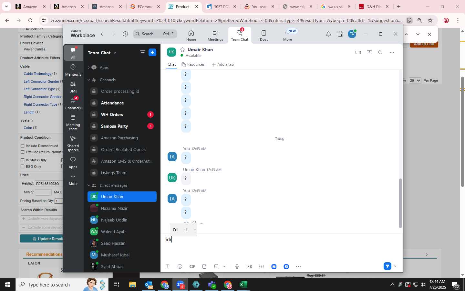Attach a file using the file icon
The height and width of the screenshot is (291, 465).
204,266
